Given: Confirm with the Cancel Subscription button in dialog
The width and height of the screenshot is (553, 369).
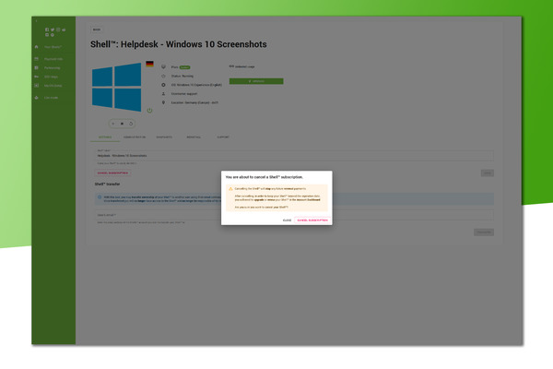Looking at the screenshot, I should pos(312,220).
